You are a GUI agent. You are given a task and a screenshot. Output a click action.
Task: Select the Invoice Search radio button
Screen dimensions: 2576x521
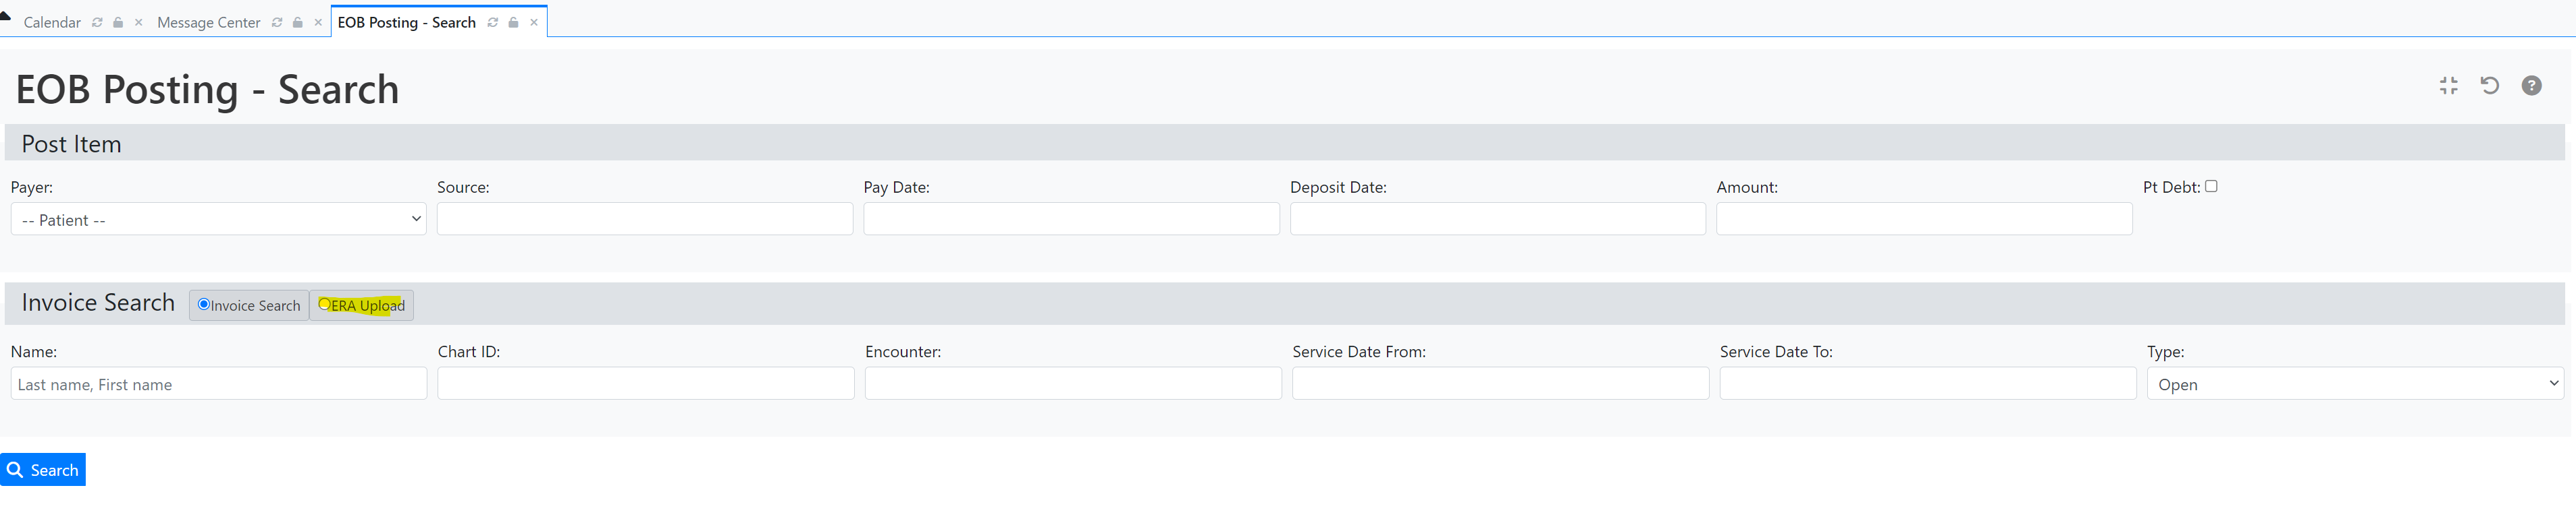203,305
